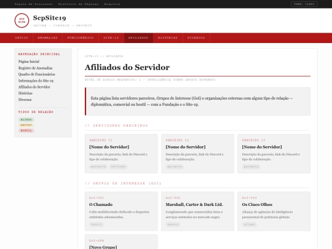Click aliado tag on Cinco Olhos card
The width and height of the screenshot is (332, 249).
[x=250, y=224]
